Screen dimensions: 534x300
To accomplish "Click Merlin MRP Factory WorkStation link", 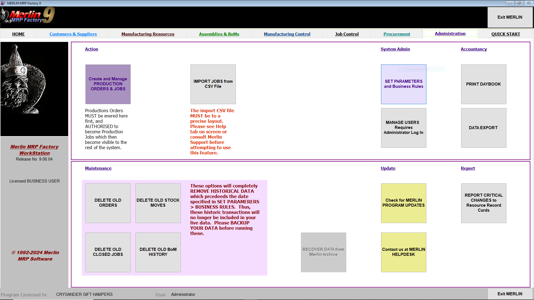I will tap(34, 150).
